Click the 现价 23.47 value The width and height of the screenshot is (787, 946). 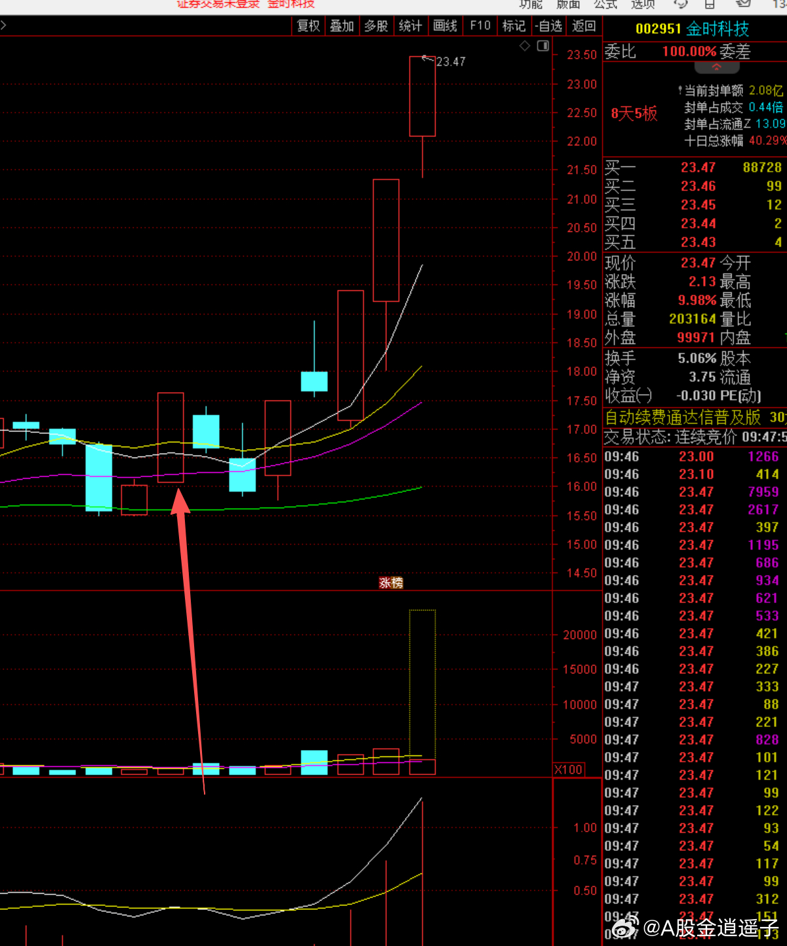click(x=698, y=263)
